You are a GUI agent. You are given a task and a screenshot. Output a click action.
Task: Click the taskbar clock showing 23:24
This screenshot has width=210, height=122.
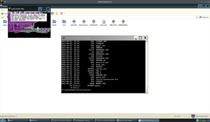pyautogui.click(x=204, y=120)
